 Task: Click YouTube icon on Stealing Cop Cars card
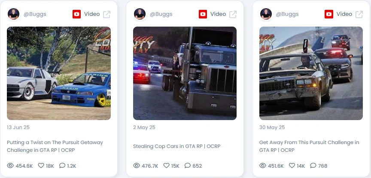[203, 14]
